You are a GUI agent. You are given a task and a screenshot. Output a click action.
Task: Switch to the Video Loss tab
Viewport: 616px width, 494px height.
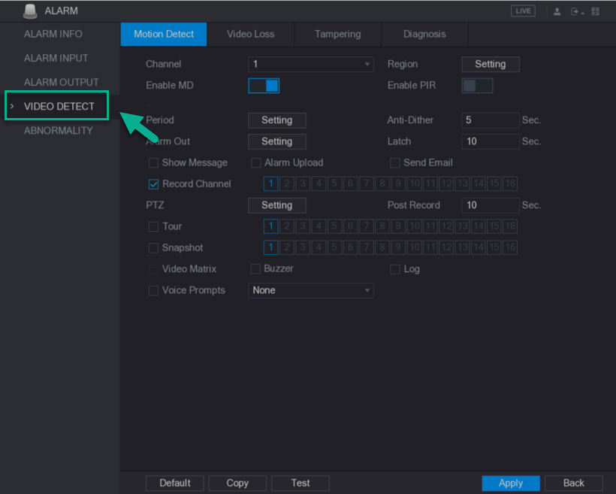click(251, 35)
